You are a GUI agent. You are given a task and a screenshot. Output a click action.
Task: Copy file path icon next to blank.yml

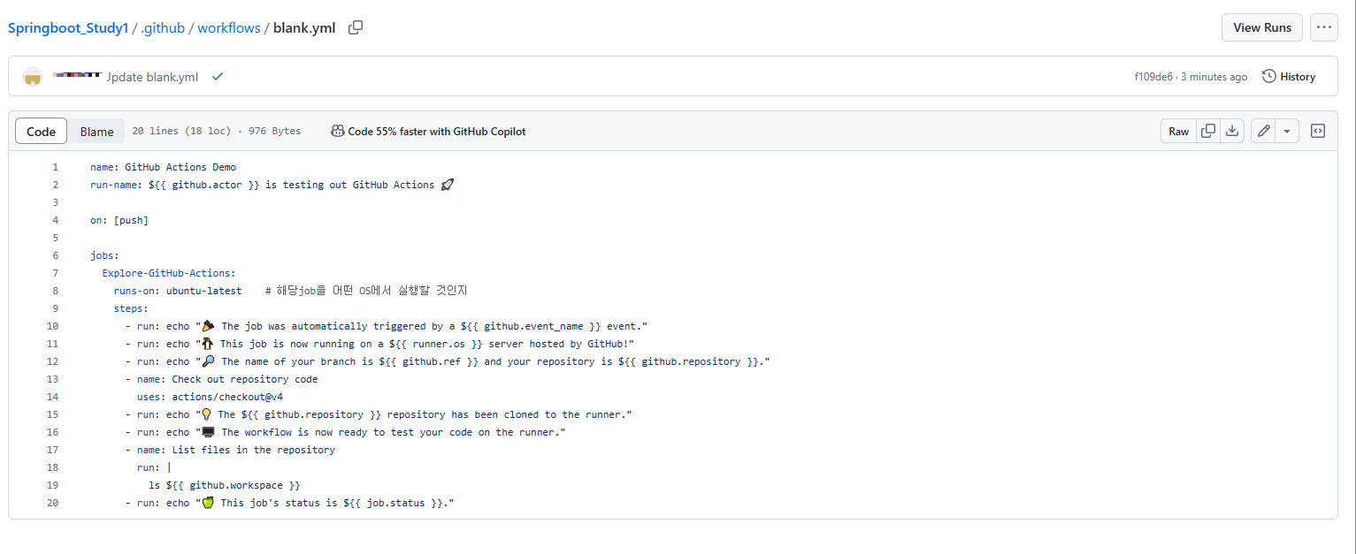click(356, 27)
